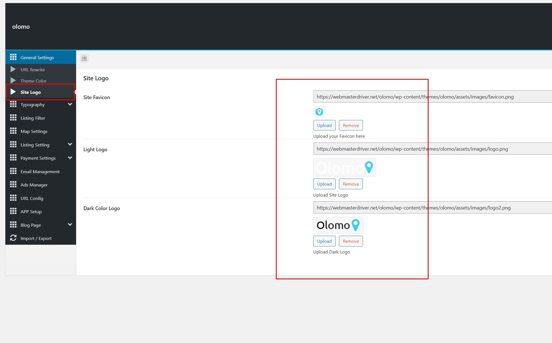Open URL Config settings
552x343 pixels.
pyautogui.click(x=32, y=198)
